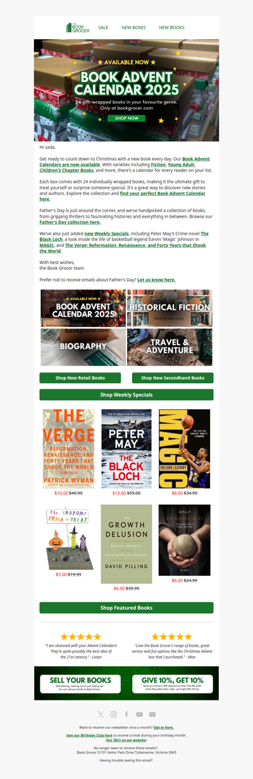Open the YouTube social icon
The width and height of the screenshot is (253, 779).
[x=140, y=714]
